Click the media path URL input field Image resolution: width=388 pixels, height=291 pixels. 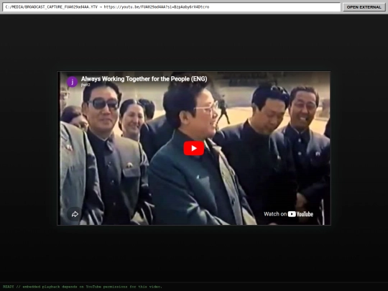point(172,7)
